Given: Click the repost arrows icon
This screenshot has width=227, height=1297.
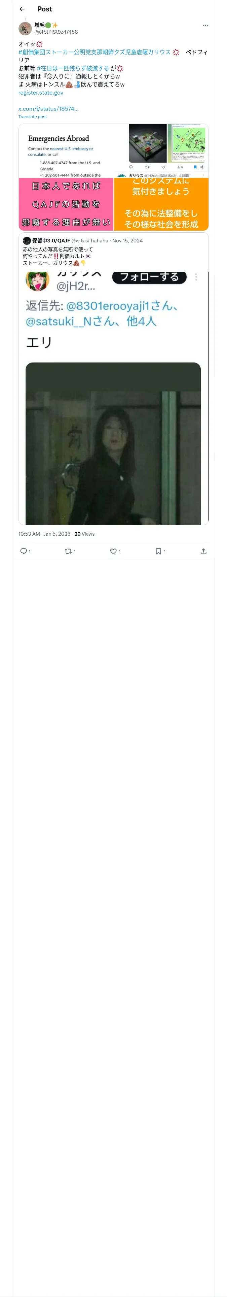Looking at the screenshot, I should [69, 551].
